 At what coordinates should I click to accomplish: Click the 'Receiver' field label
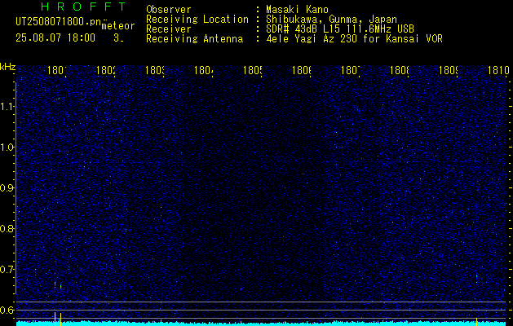pyautogui.click(x=169, y=29)
